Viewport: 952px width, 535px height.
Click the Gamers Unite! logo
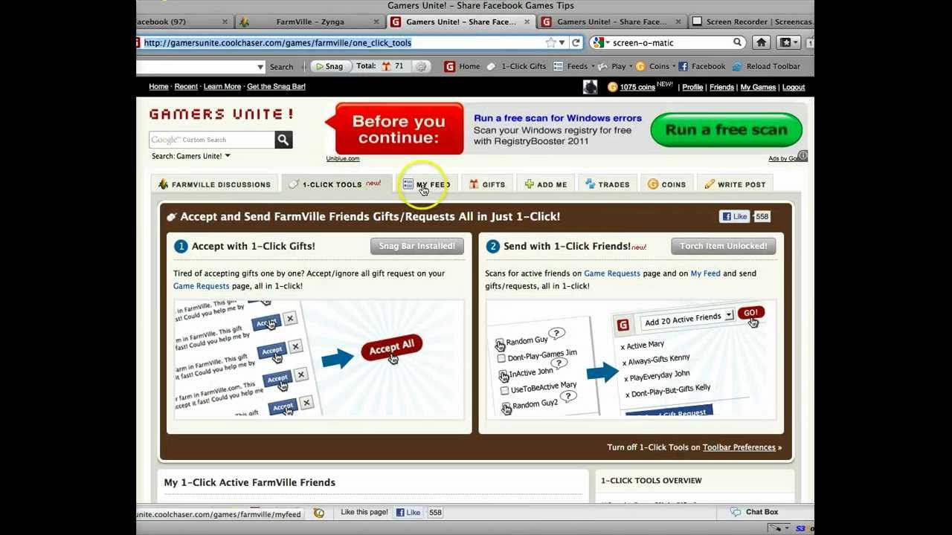[x=221, y=114]
